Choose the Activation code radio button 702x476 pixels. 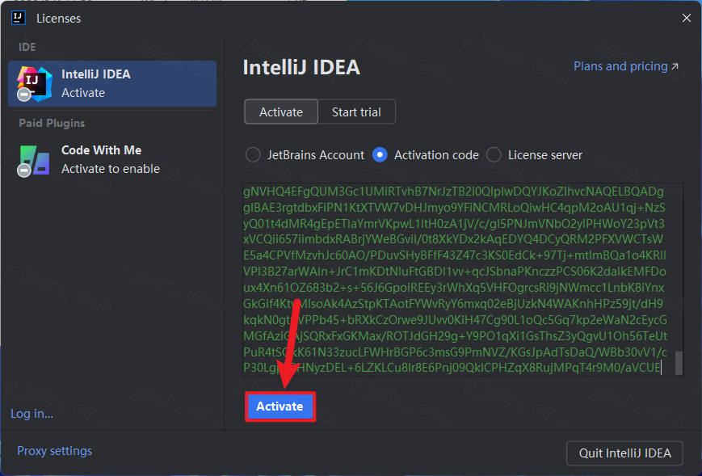tap(380, 154)
